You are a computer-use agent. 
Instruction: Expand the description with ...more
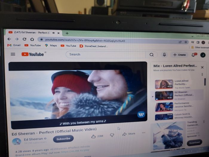pos(87,156)
